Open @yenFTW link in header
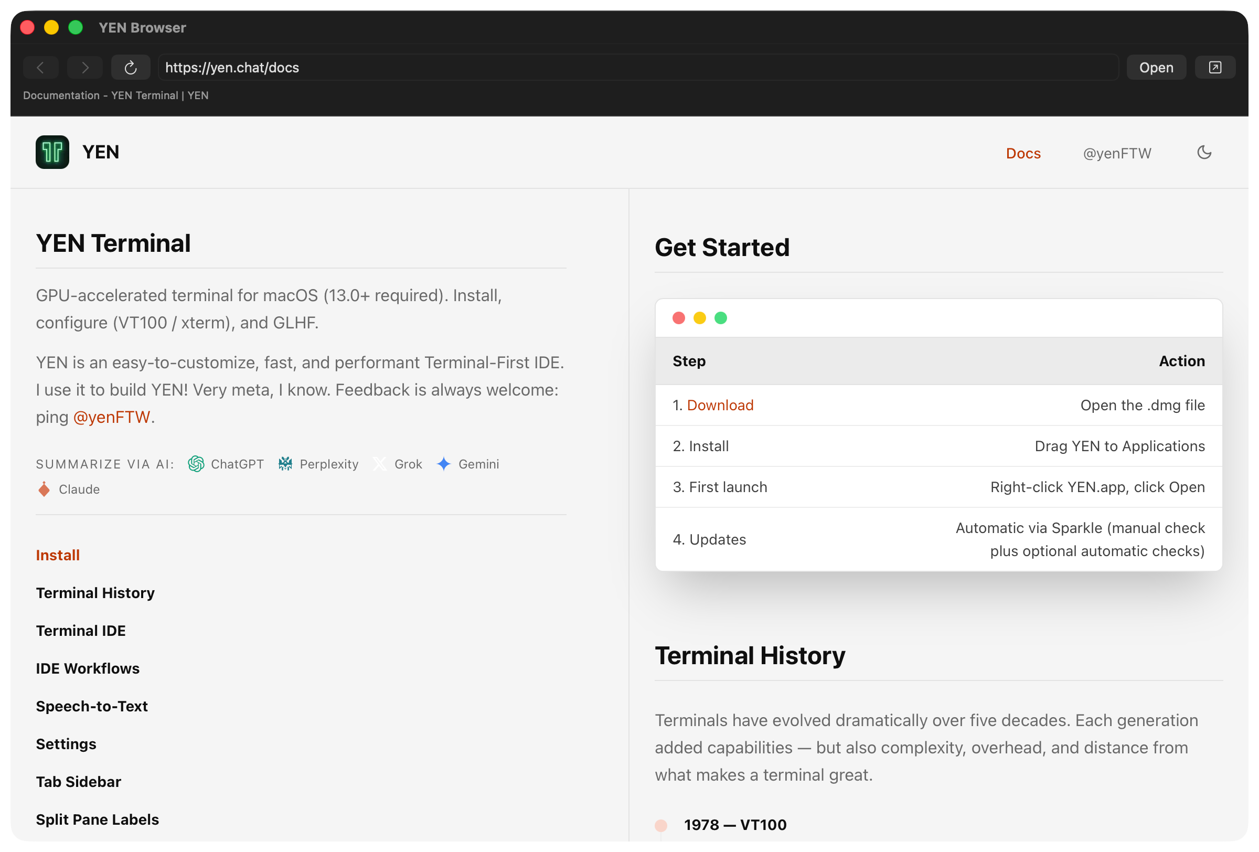1259x852 pixels. pyautogui.click(x=1116, y=153)
